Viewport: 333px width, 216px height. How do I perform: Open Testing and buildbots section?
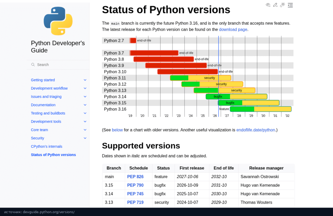[x=48, y=113]
